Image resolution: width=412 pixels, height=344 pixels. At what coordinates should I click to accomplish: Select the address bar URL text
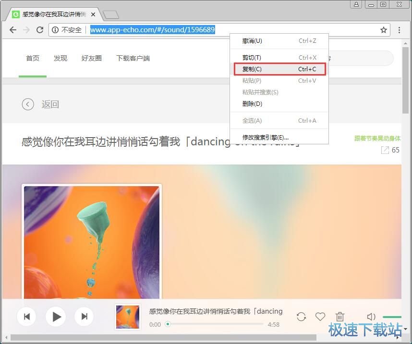(152, 30)
